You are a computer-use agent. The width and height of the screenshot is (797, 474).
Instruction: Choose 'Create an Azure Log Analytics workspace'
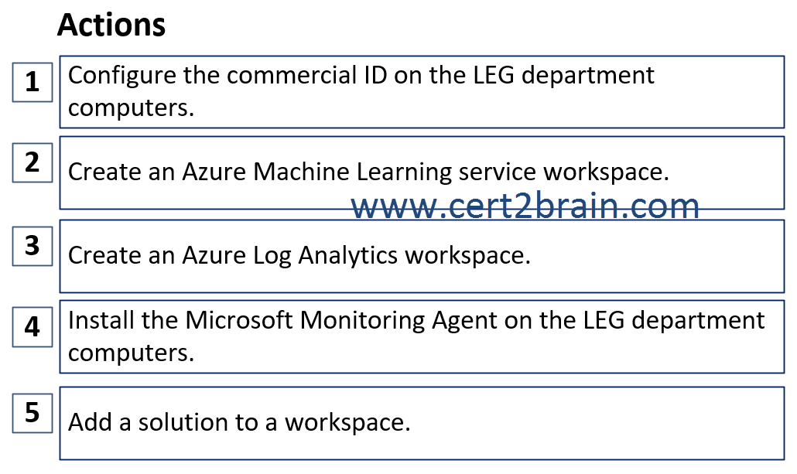point(422,256)
